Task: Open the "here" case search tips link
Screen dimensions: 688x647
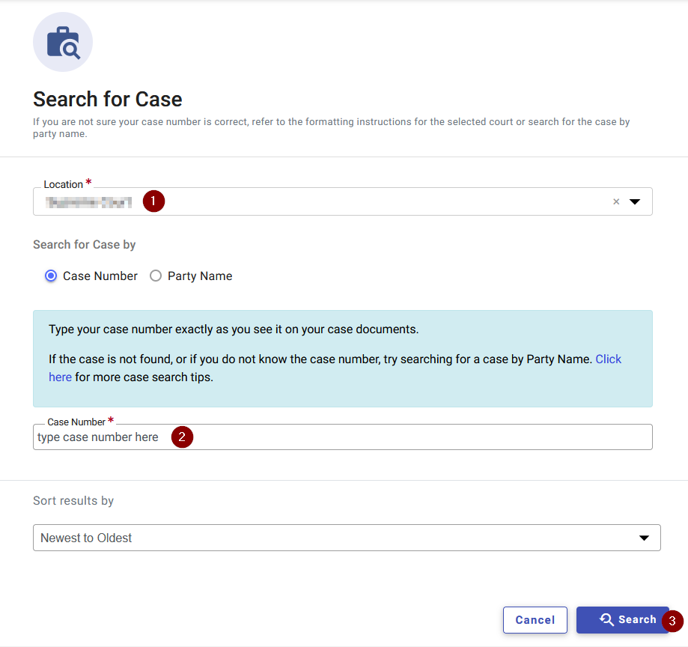Action: 60,377
